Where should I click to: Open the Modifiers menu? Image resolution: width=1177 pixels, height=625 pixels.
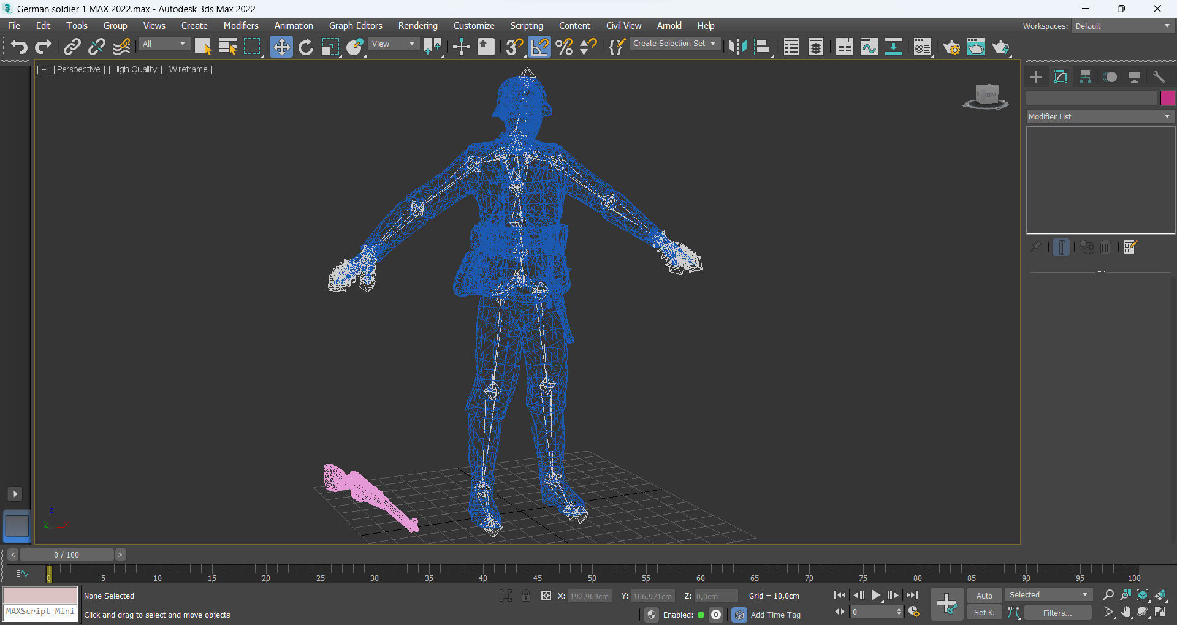(x=241, y=26)
